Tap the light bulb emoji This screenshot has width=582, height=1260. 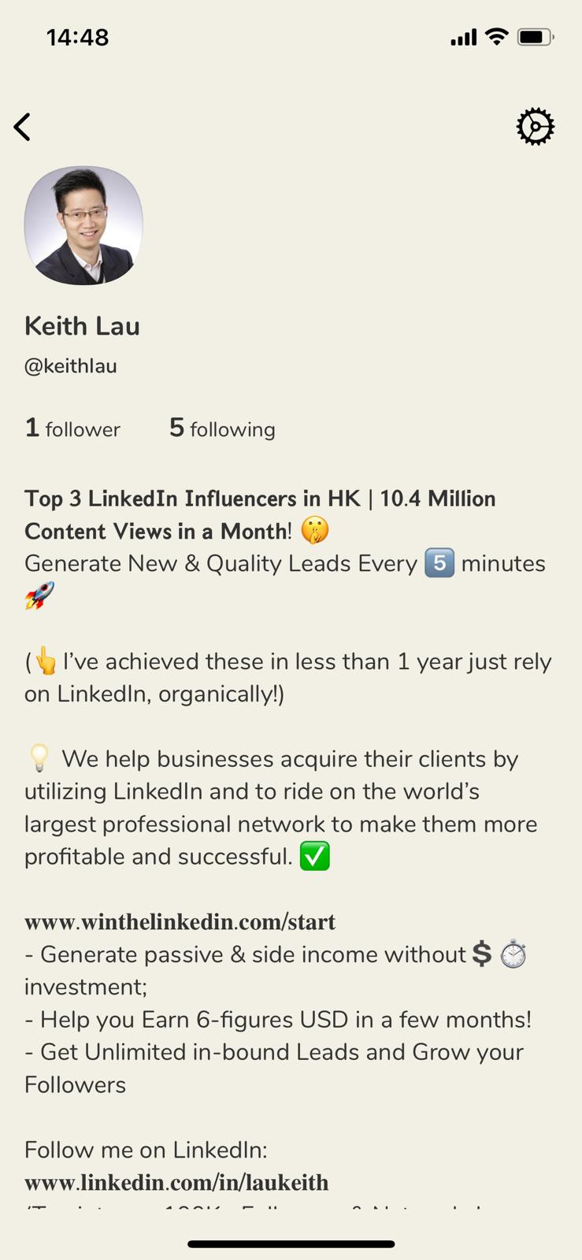39,758
